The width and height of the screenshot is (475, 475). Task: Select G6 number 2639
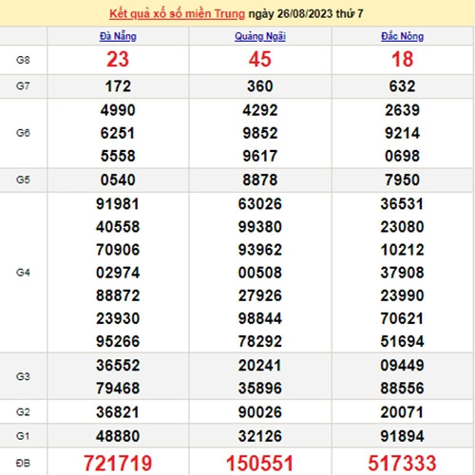click(x=402, y=110)
